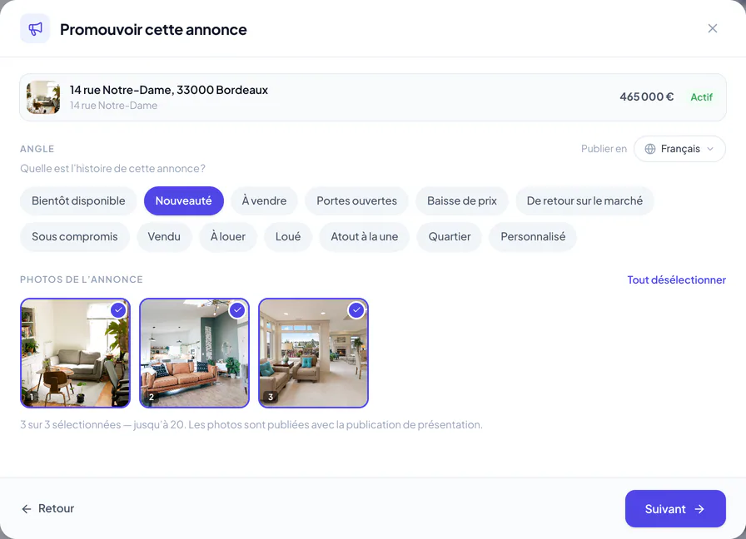Click the address 14 rue Notre-Dame, 33000 Bordeaux
The width and height of the screenshot is (746, 539).
pos(169,90)
